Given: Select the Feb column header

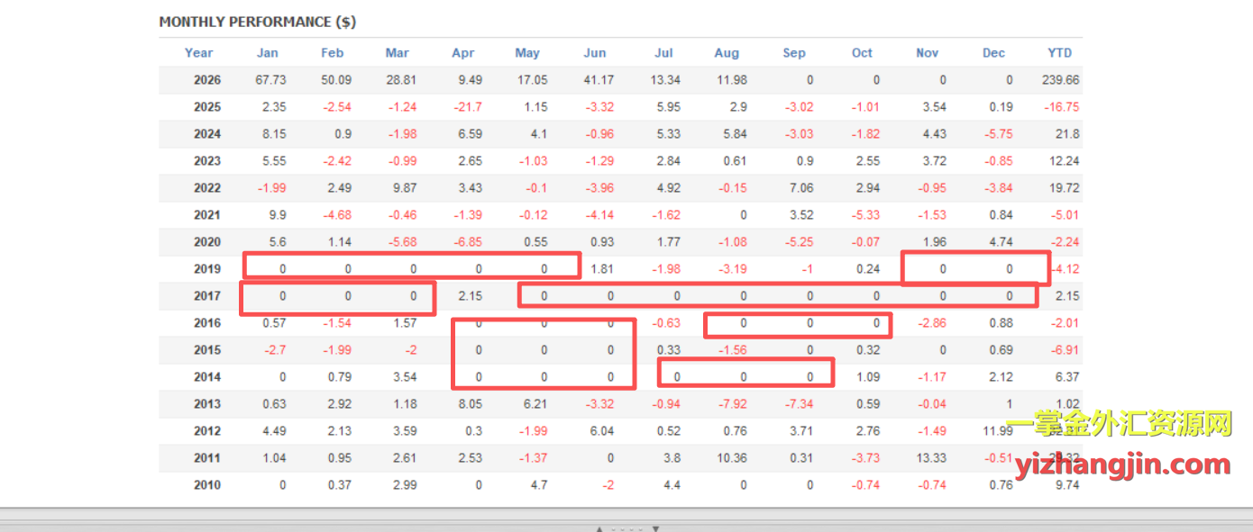Looking at the screenshot, I should [x=333, y=52].
